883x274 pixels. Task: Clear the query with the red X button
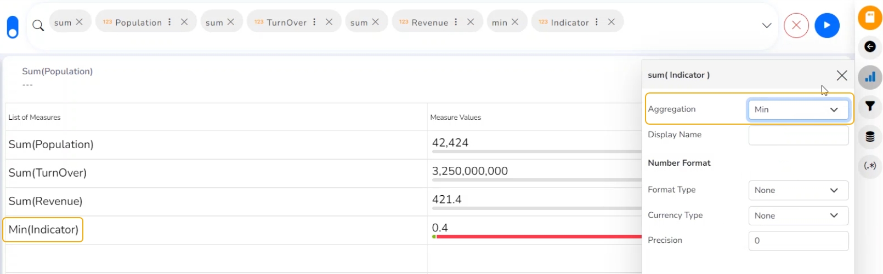(796, 25)
